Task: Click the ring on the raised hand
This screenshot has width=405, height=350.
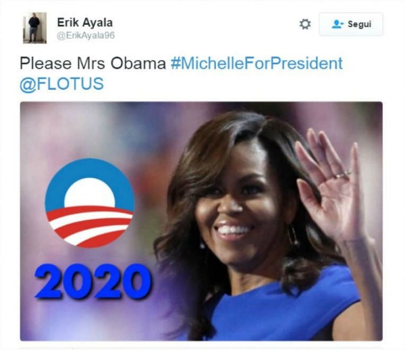Action: [344, 174]
